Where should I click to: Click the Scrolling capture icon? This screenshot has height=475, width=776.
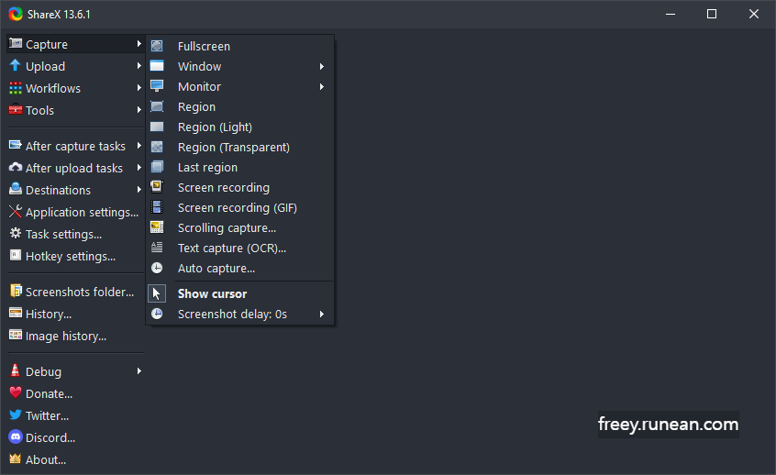(x=157, y=227)
